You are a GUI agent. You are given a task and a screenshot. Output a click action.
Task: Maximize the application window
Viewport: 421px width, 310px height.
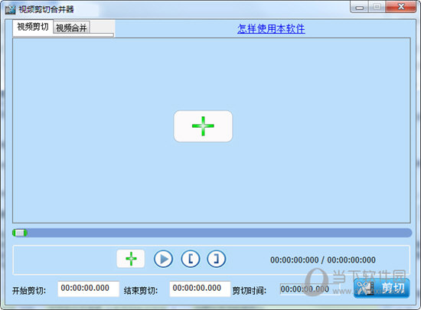[x=377, y=7]
